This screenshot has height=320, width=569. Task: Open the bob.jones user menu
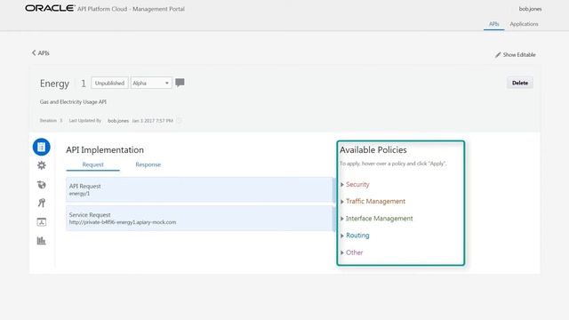click(x=530, y=9)
